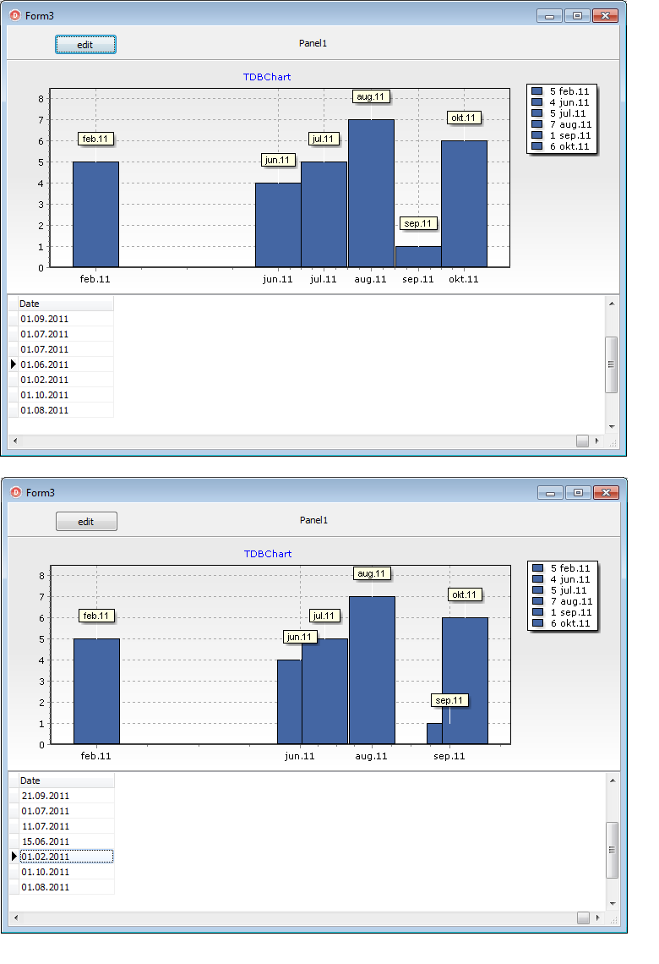Click the 'jun.11' mark label in the lower chart
The width and height of the screenshot is (659, 964).
tap(300, 637)
